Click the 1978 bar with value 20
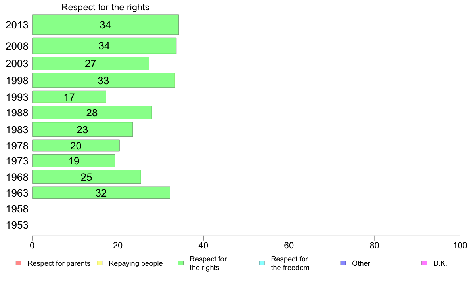471x291 pixels. point(76,145)
